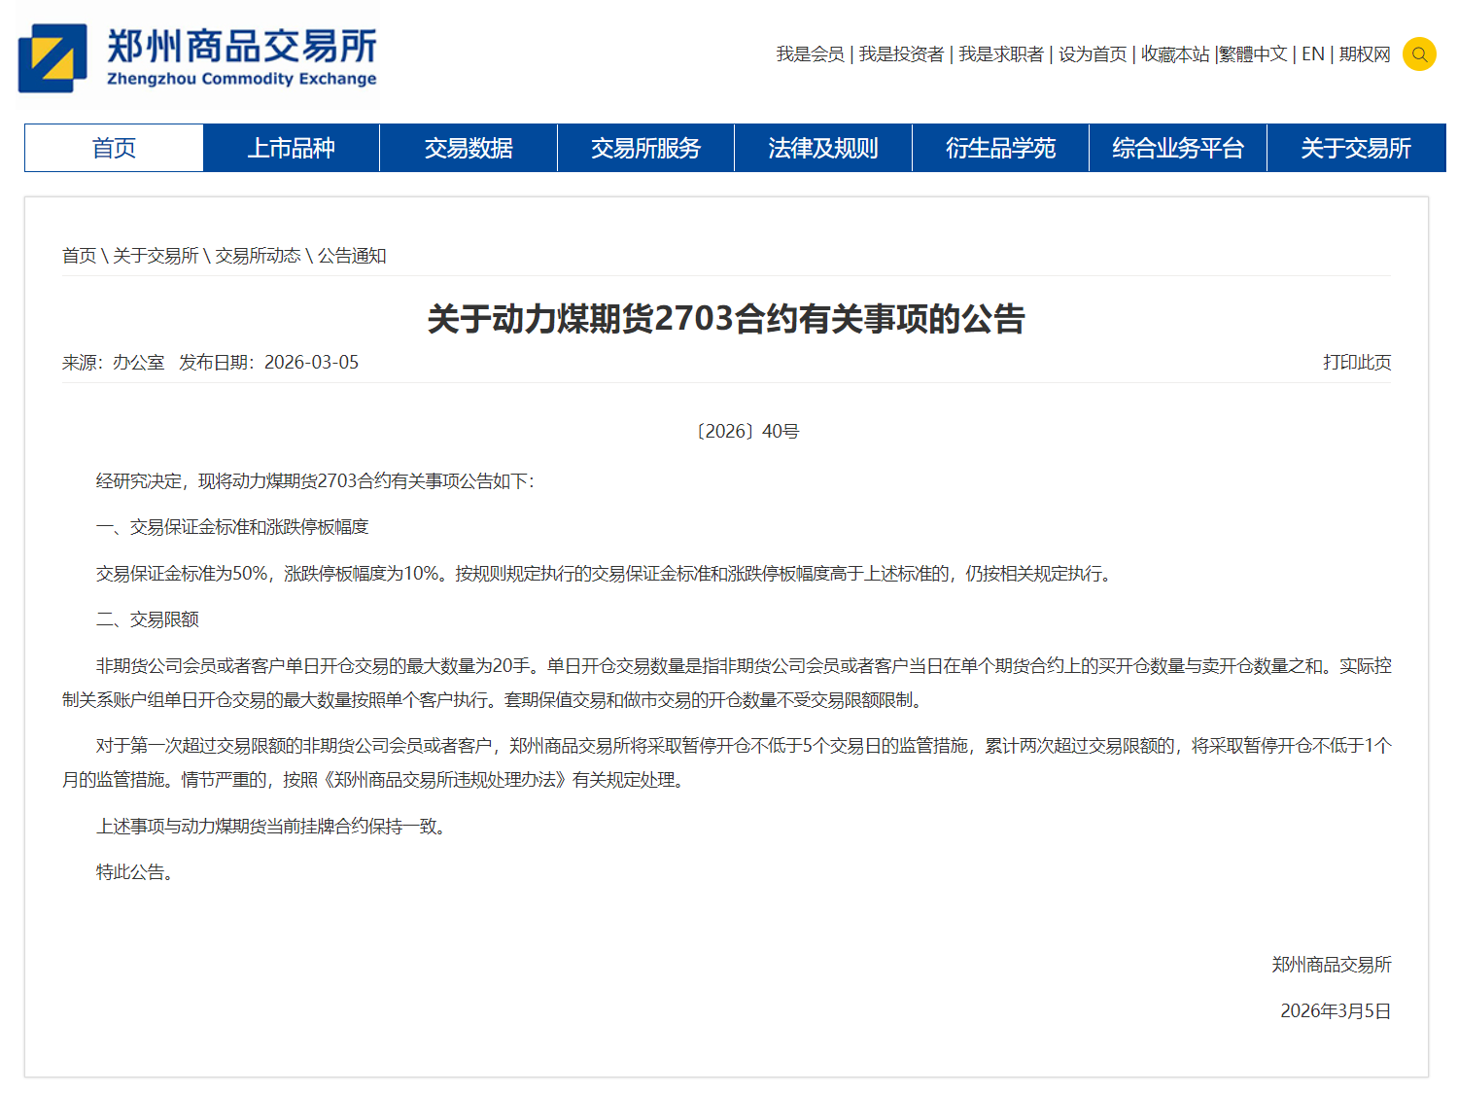The image size is (1458, 1095).
Task: Select the 交易数据 menu item
Action: click(x=469, y=148)
